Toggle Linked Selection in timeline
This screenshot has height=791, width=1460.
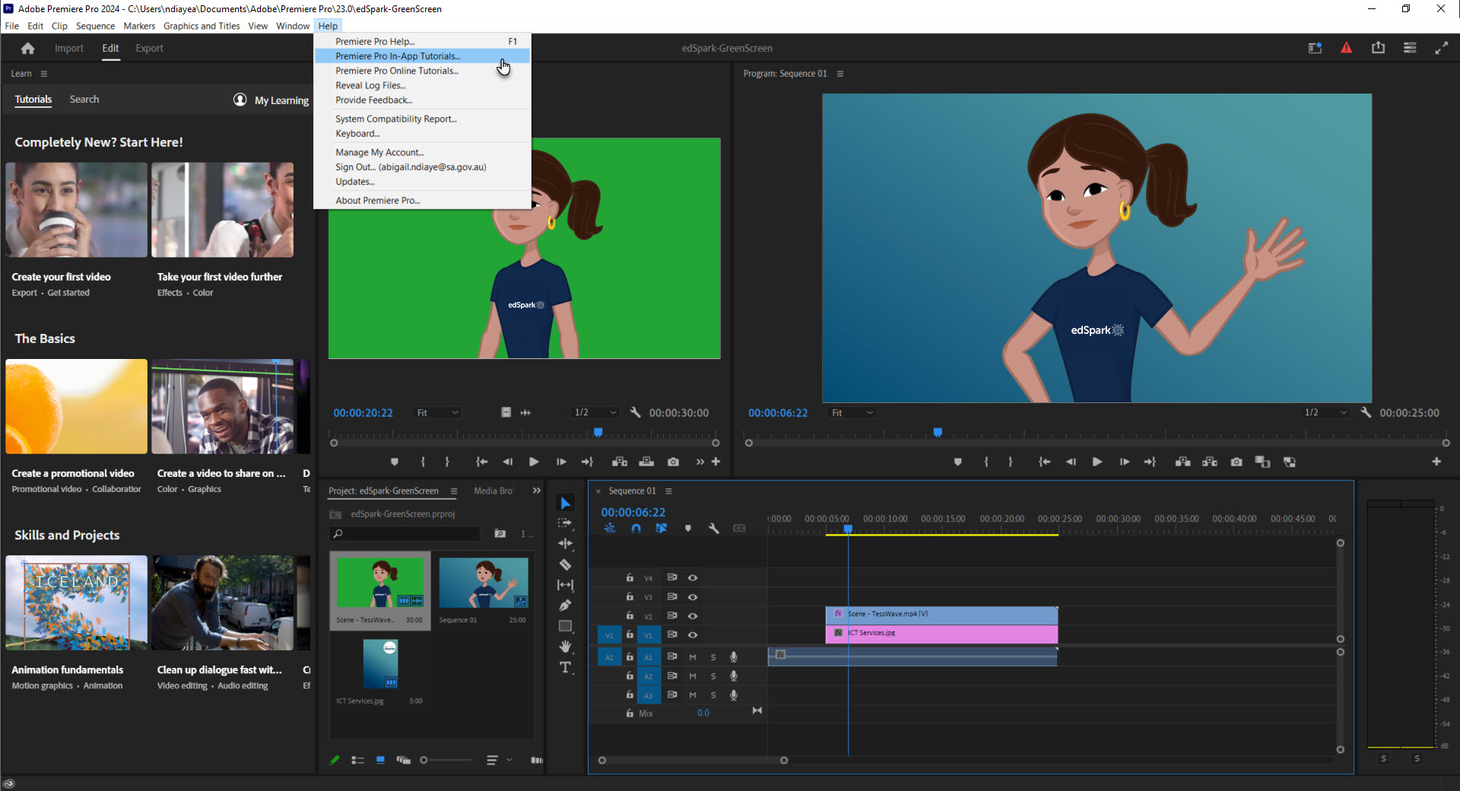tap(662, 528)
